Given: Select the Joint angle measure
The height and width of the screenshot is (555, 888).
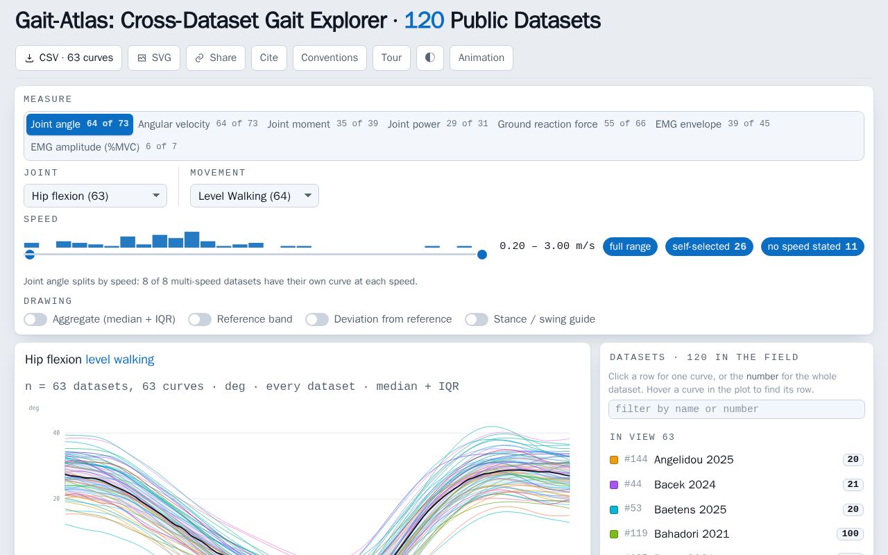Looking at the screenshot, I should [80, 124].
